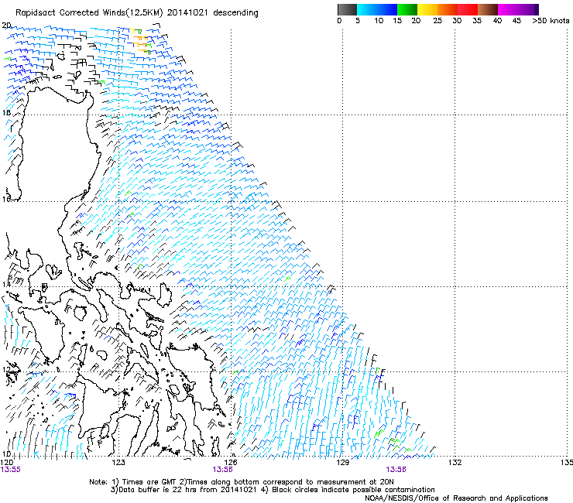This screenshot has height=503, width=573.
Task: Click the longitude axis label '126'
Action: coord(231,463)
